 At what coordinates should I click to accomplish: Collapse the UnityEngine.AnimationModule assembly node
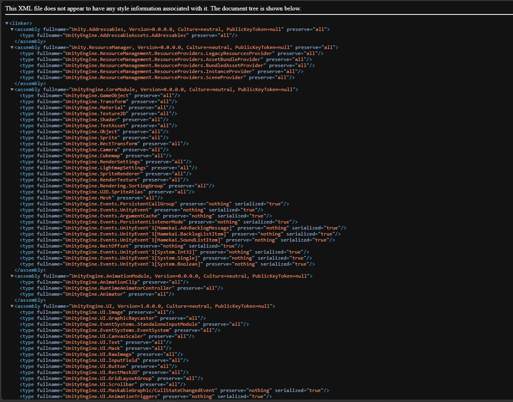click(12, 276)
